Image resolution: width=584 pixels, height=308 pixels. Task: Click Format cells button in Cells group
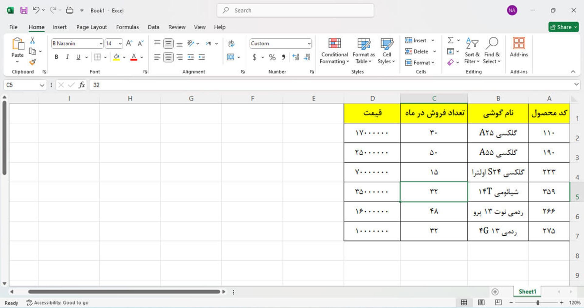(x=420, y=63)
